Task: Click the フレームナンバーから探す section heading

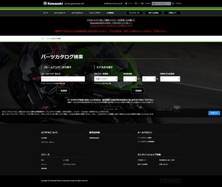Action: [x=57, y=67]
